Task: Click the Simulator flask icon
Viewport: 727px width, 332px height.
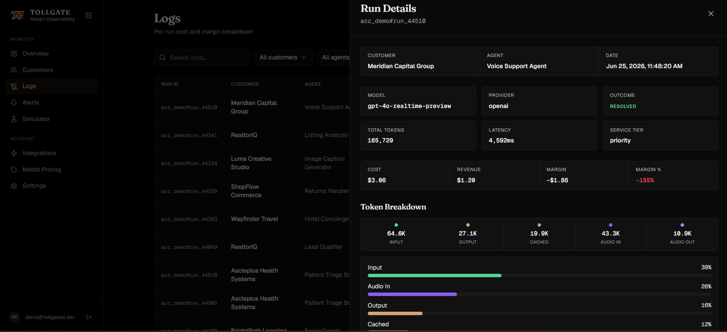Action: (14, 119)
